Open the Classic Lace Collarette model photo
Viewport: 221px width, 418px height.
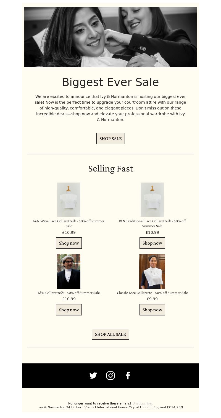click(x=152, y=271)
